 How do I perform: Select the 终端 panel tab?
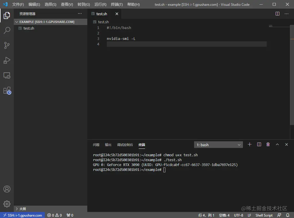[x=142, y=145]
